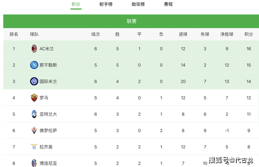
Task: Open team name 国际米兰
Action: click(48, 81)
